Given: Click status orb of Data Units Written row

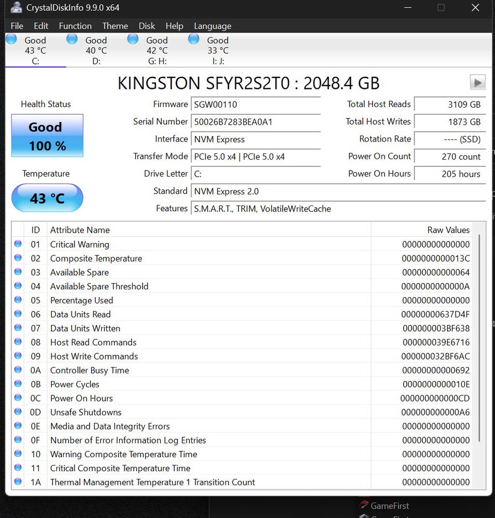Looking at the screenshot, I should (x=18, y=327).
